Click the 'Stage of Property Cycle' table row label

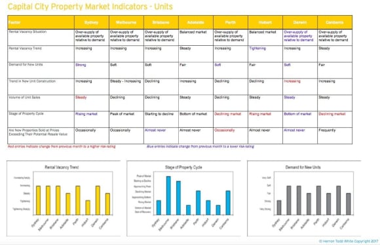point(26,113)
